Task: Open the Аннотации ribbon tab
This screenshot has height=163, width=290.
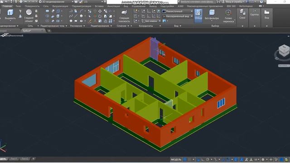Action: (x=114, y=6)
